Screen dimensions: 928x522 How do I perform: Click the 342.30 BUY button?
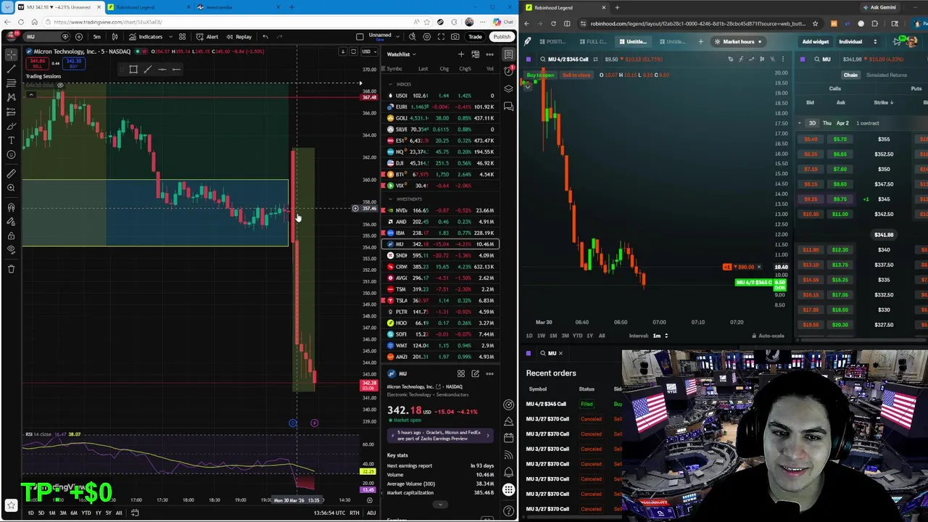click(73, 64)
